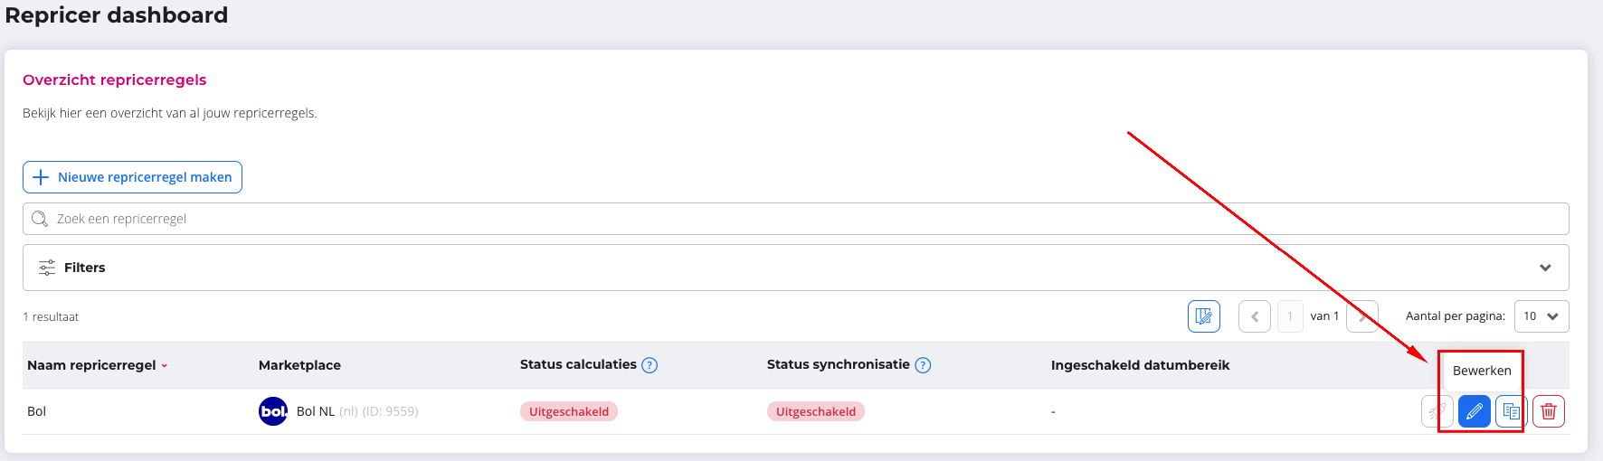Click the rocket activate icon

pos(1437,411)
